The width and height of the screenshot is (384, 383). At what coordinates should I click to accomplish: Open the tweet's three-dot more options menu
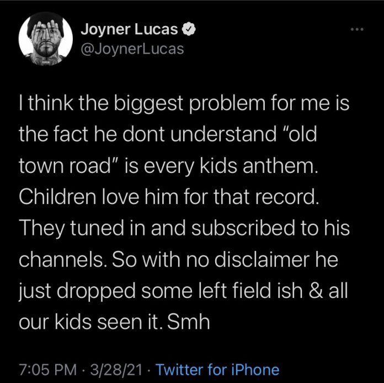358,29
